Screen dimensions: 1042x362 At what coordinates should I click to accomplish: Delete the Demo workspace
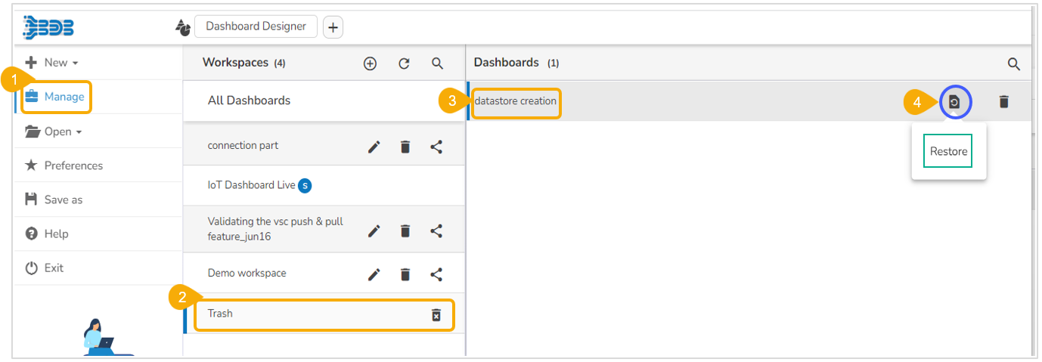[x=405, y=274]
